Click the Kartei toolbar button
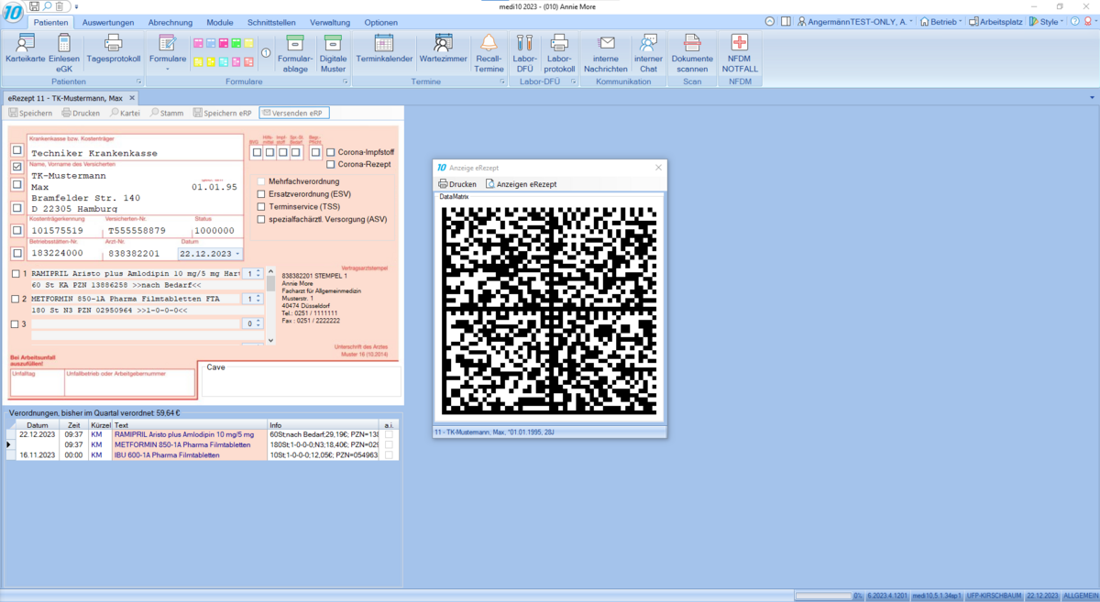The width and height of the screenshot is (1100, 602). point(125,113)
